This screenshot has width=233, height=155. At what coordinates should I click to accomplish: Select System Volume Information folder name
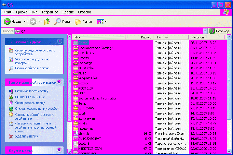[97, 98]
